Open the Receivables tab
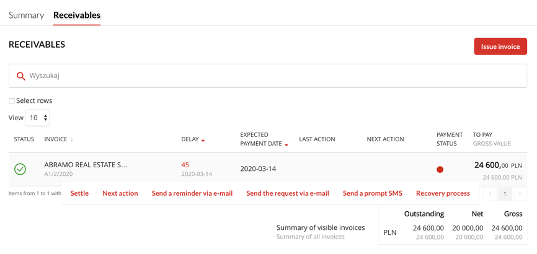 (x=77, y=15)
